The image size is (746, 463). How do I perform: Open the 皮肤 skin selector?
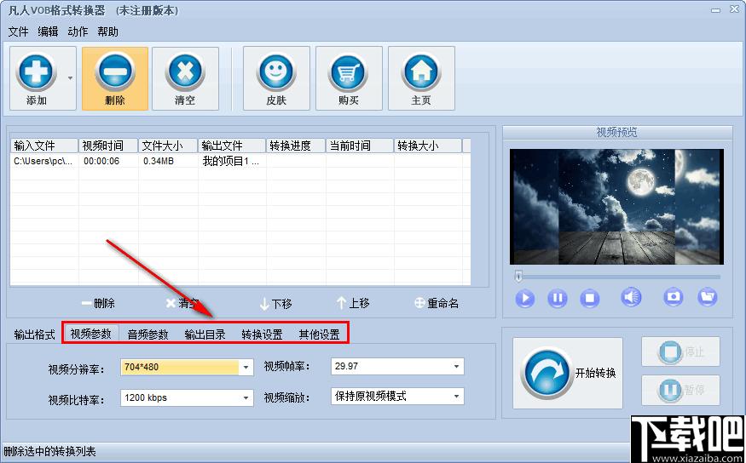(x=276, y=78)
